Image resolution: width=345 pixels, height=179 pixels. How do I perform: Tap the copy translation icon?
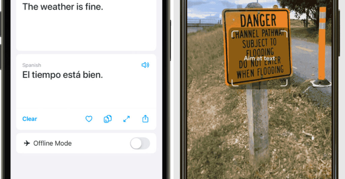pos(107,119)
